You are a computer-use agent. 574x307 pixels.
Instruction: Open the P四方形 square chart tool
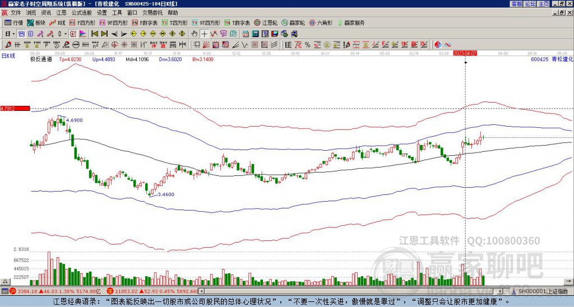click(84, 23)
